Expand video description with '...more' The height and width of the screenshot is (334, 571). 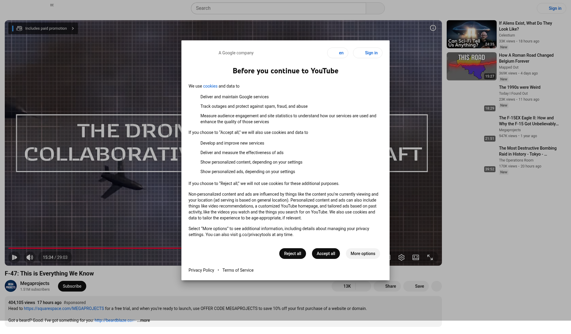point(143,320)
